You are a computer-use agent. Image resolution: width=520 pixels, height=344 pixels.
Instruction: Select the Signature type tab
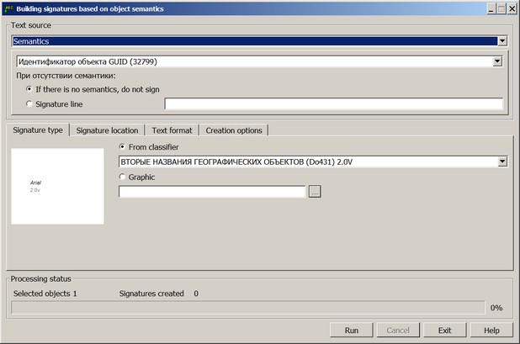(x=38, y=130)
